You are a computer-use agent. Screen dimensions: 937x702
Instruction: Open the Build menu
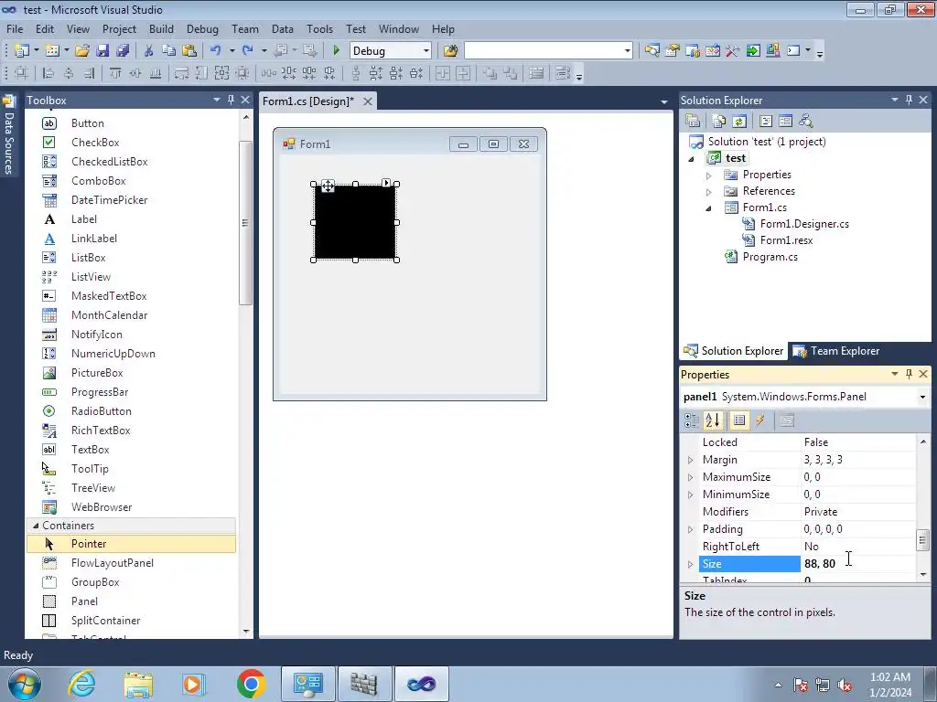coord(161,28)
